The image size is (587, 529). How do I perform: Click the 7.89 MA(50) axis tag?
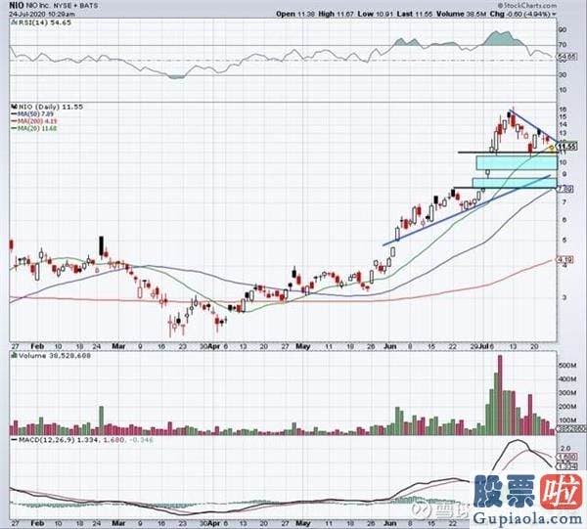[x=564, y=190]
